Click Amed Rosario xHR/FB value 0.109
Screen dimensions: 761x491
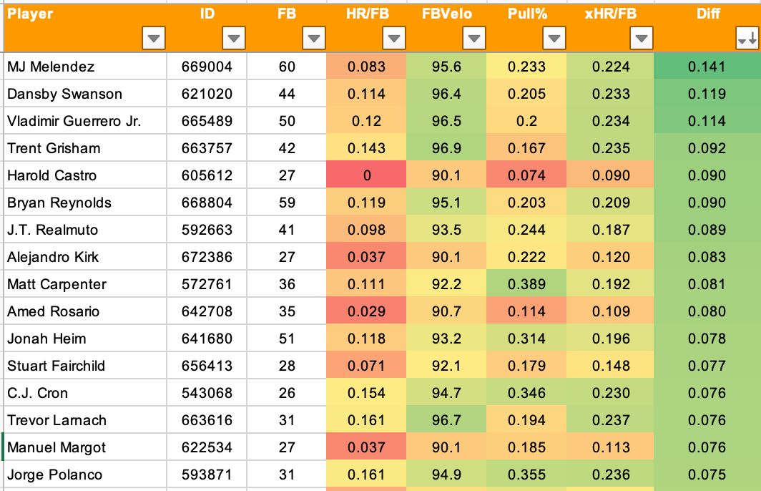(x=610, y=311)
